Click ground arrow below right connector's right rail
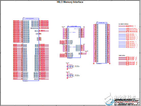Screen dimensions: 141x106 [x=110, y=64]
